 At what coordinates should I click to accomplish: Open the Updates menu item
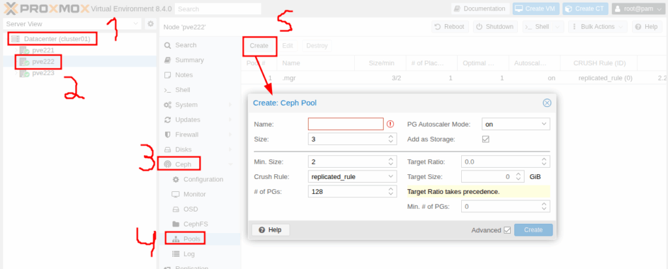(x=187, y=119)
